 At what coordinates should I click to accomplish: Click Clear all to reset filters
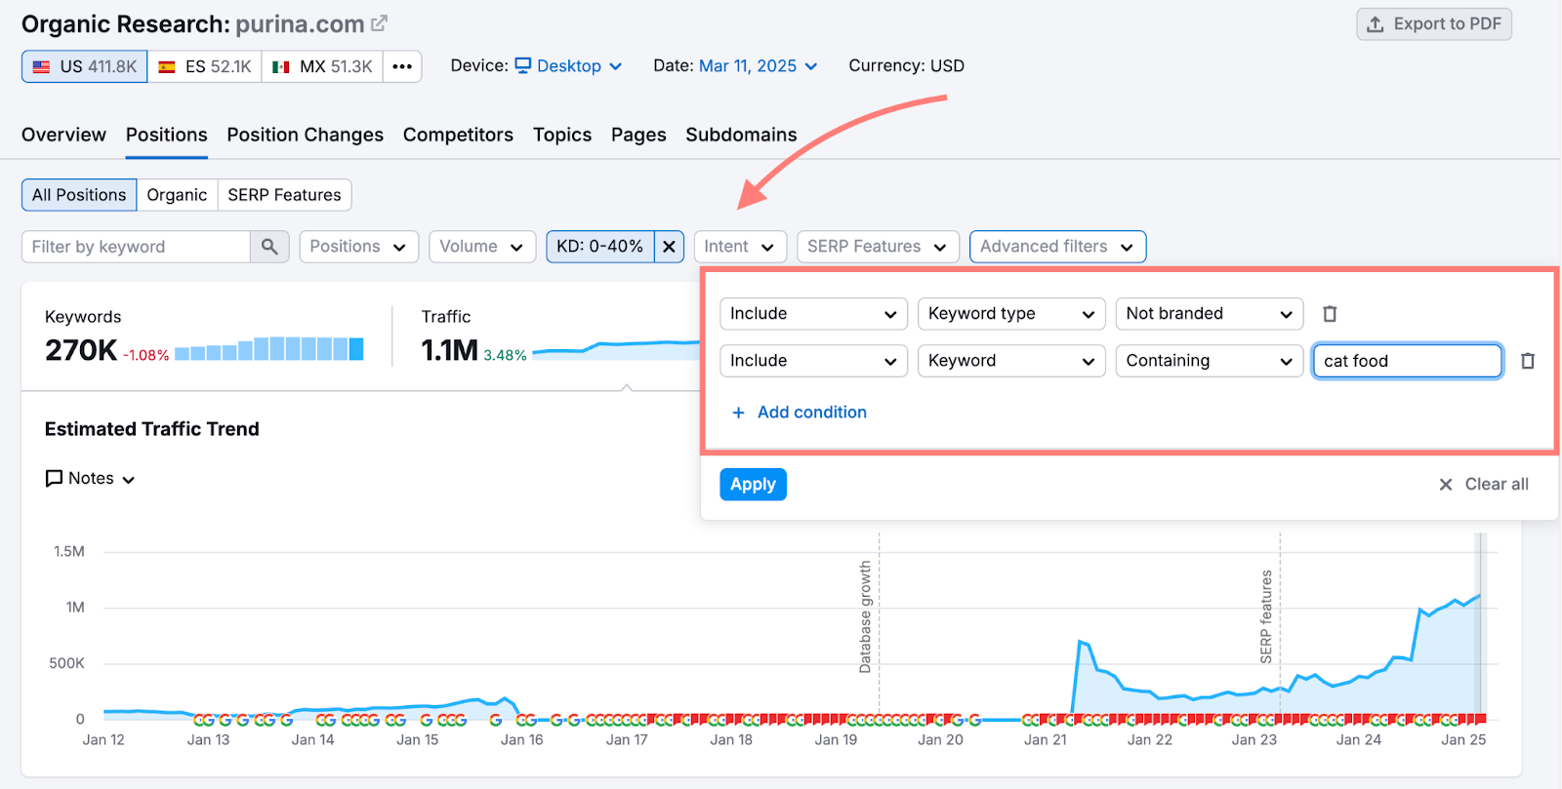1484,485
